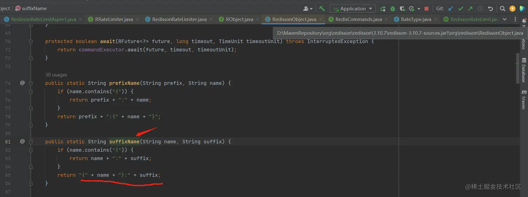Click the prefixName method name
The image size is (528, 197).
124,83
